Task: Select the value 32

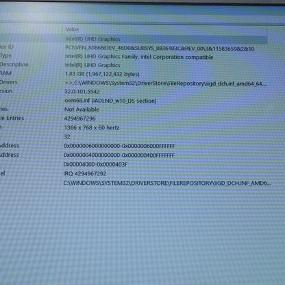Action: click(67, 137)
